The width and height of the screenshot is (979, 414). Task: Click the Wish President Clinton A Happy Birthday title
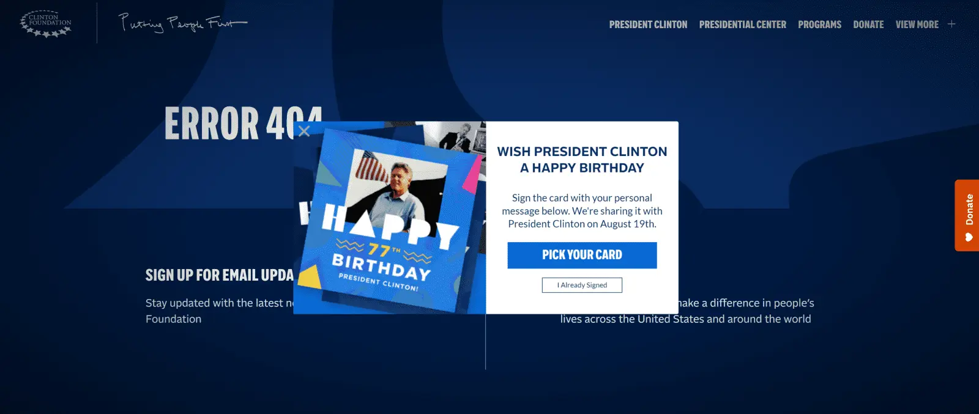click(x=582, y=160)
